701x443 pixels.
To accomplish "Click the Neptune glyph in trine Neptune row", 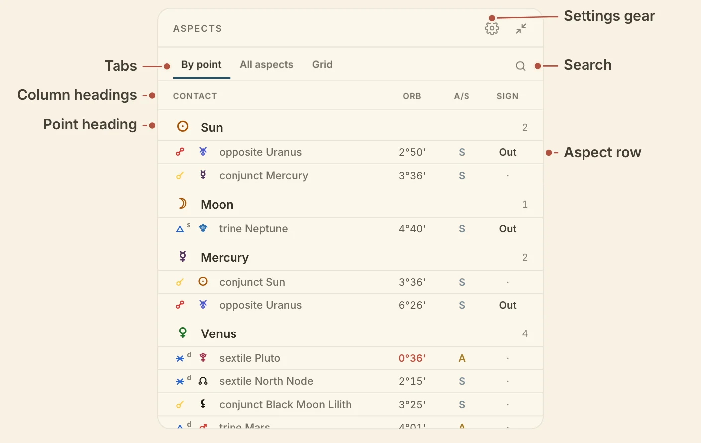I will point(203,228).
